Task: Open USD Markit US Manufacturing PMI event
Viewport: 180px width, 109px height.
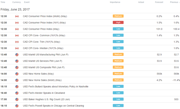Action: [46, 54]
